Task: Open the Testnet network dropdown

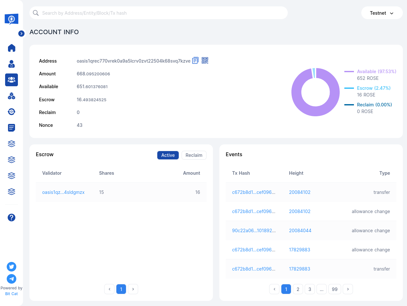Action: pyautogui.click(x=382, y=13)
